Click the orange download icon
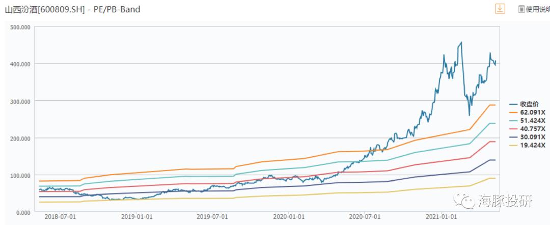 (x=500, y=9)
